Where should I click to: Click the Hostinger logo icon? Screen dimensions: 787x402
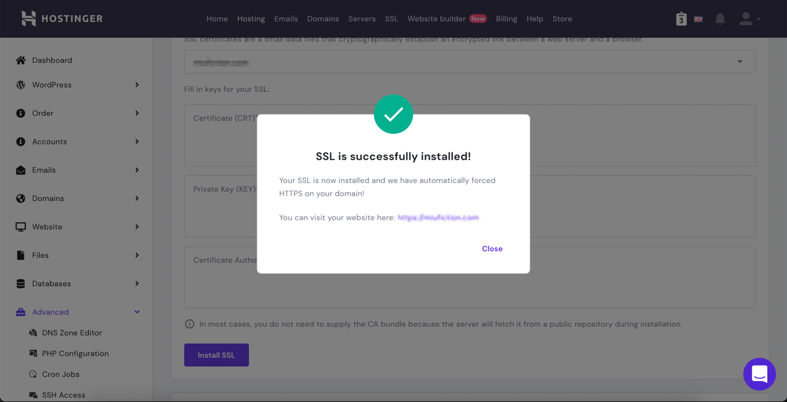(x=29, y=19)
